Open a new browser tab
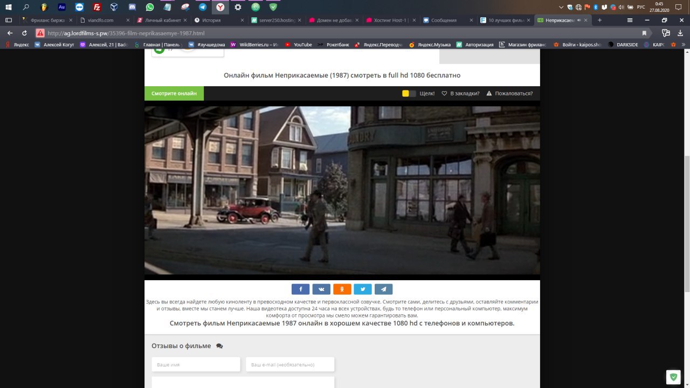The height and width of the screenshot is (388, 690). point(599,20)
